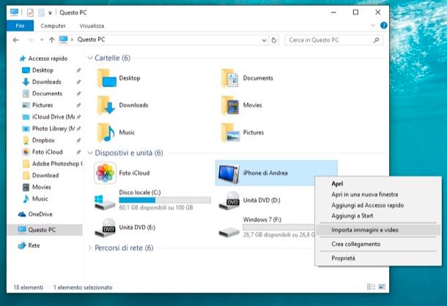
Task: Switch to large icons view in status bar
Action: pyautogui.click(x=382, y=287)
